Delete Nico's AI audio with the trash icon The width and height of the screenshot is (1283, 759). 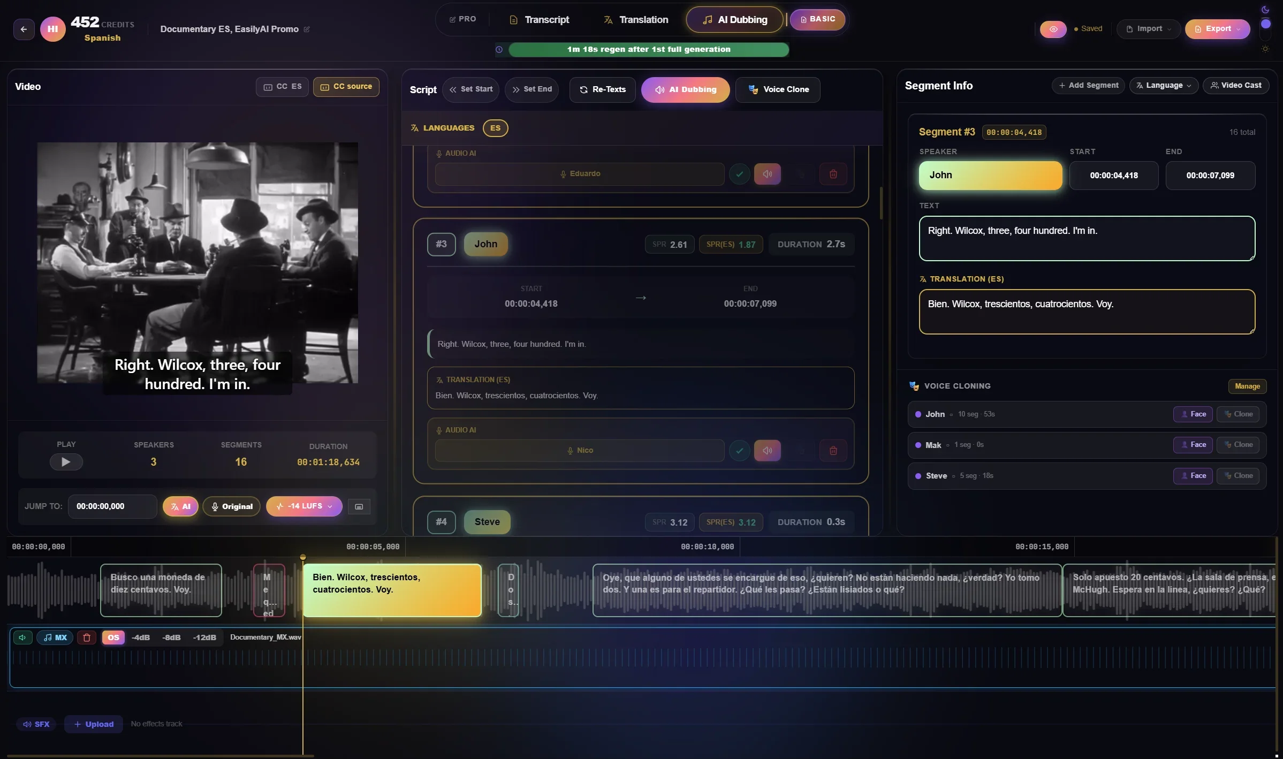(833, 451)
